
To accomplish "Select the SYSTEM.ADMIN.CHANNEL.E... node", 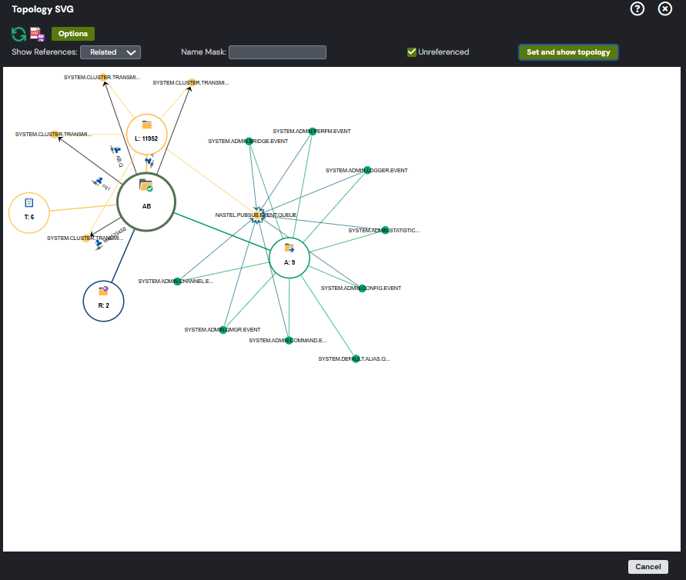I will coord(177,282).
